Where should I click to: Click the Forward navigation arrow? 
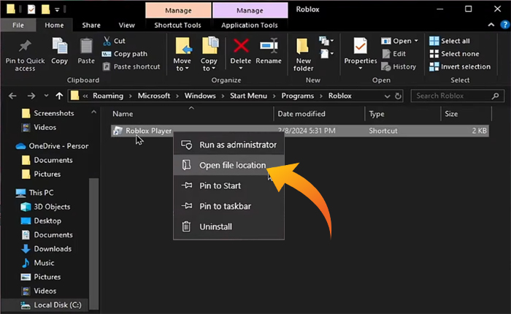[x=31, y=96]
